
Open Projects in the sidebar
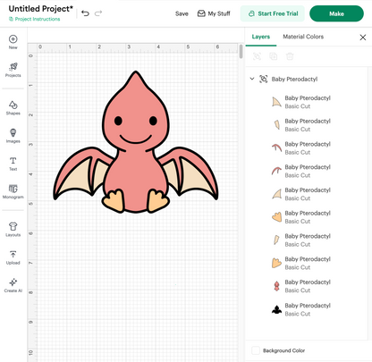13,70
